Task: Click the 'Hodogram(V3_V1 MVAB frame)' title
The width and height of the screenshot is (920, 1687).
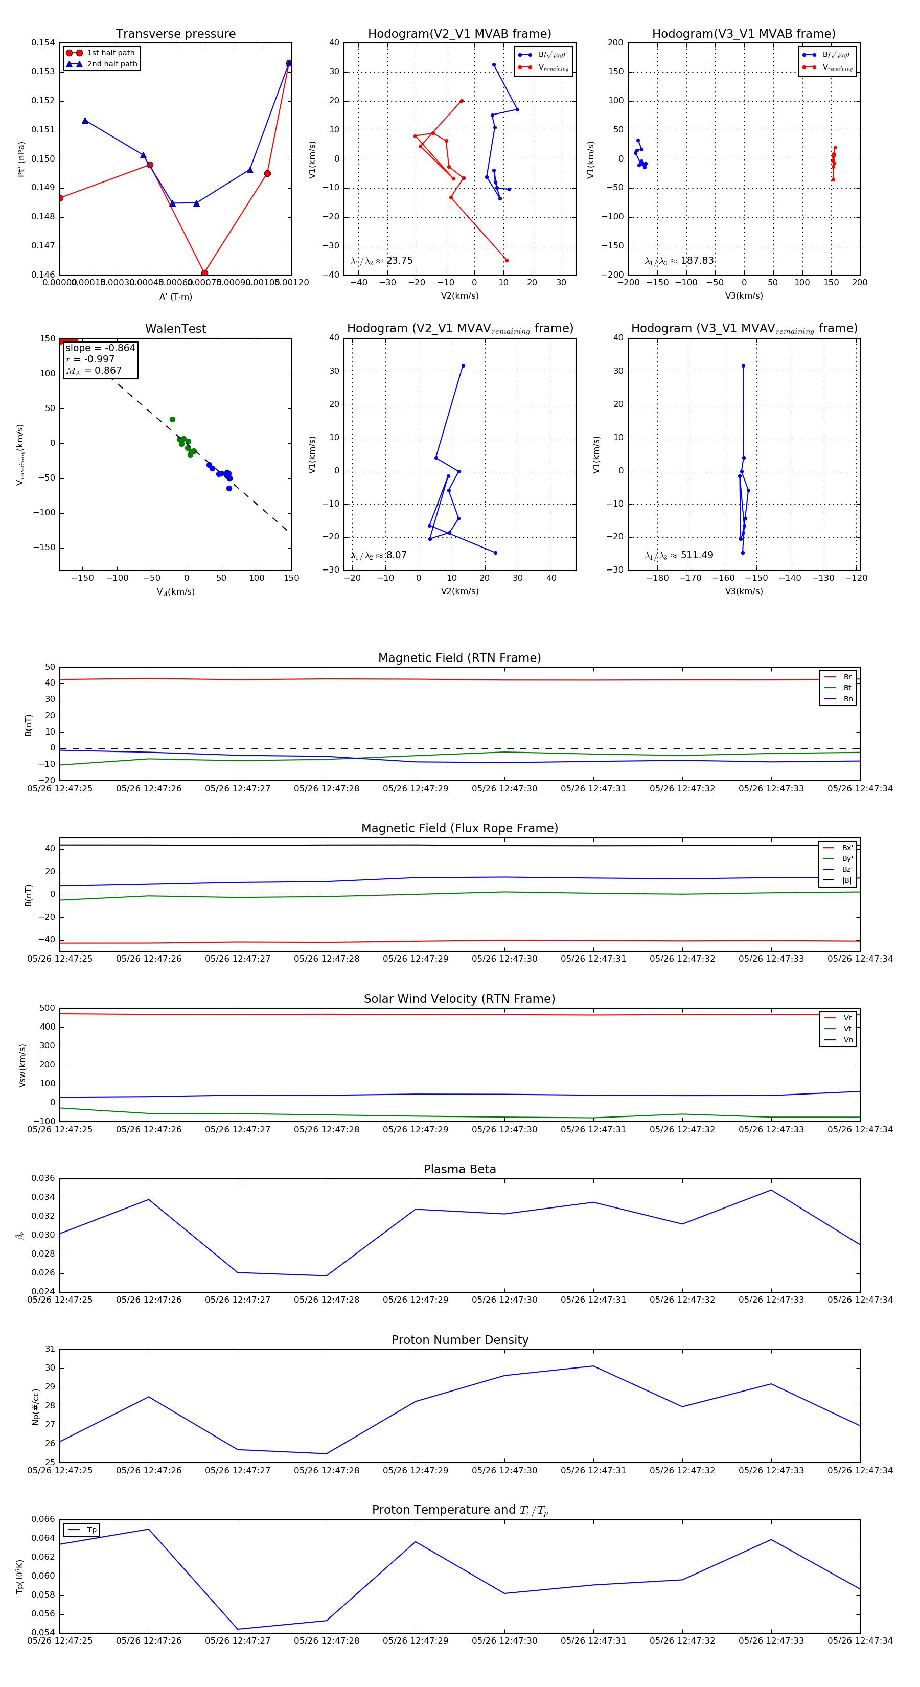Action: click(x=744, y=34)
